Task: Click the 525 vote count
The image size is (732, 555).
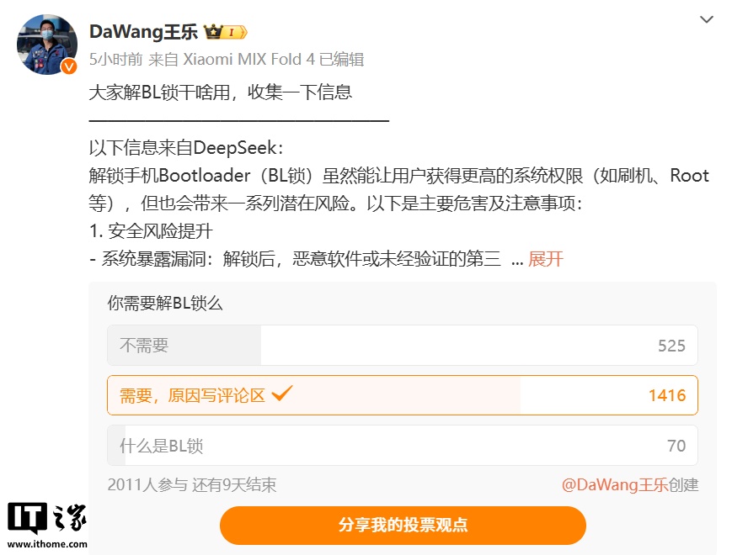Action: coord(671,346)
